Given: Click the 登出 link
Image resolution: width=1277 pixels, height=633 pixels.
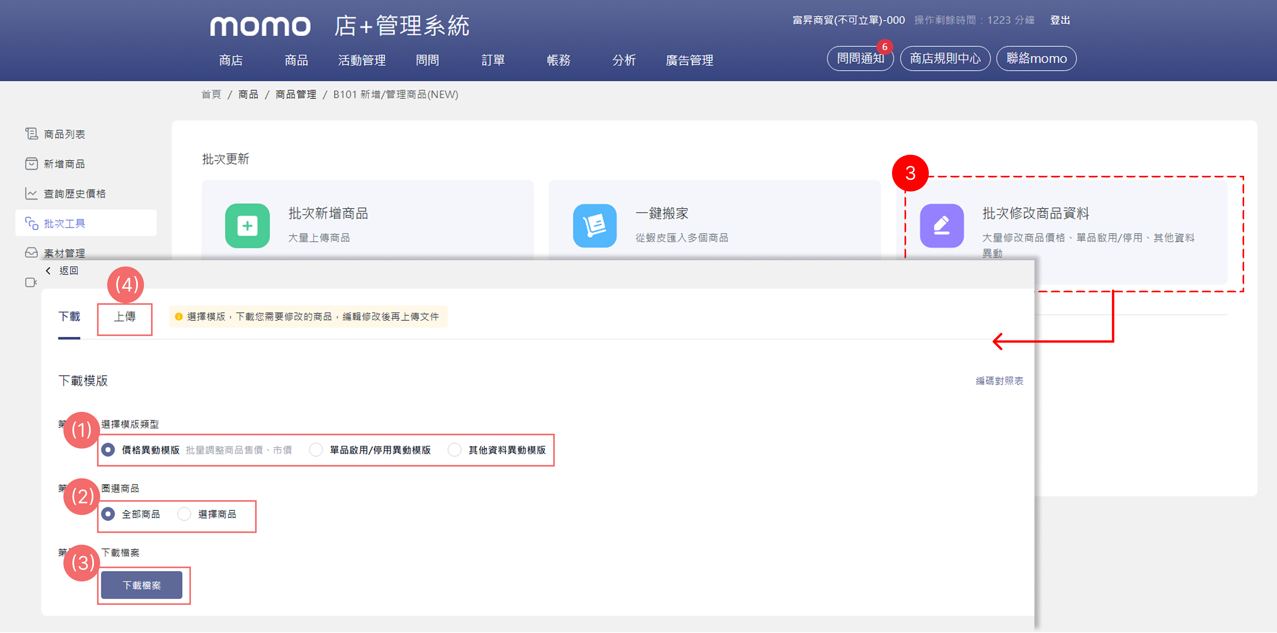Looking at the screenshot, I should 1060,20.
